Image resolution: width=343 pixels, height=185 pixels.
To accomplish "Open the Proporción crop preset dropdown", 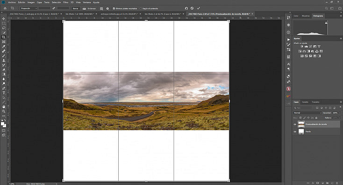I will tap(29, 8).
